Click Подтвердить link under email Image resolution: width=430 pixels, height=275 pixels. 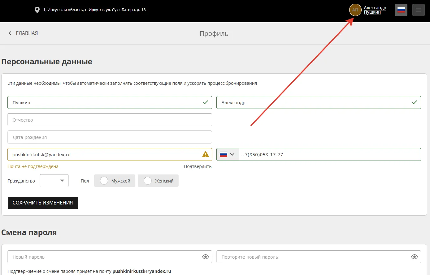coord(198,166)
